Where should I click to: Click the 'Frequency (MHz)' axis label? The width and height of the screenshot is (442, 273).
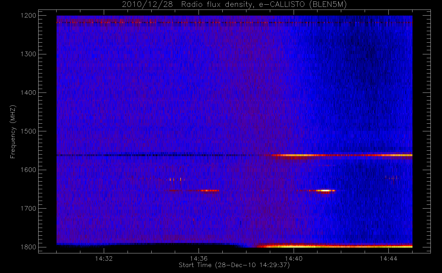tap(13, 132)
